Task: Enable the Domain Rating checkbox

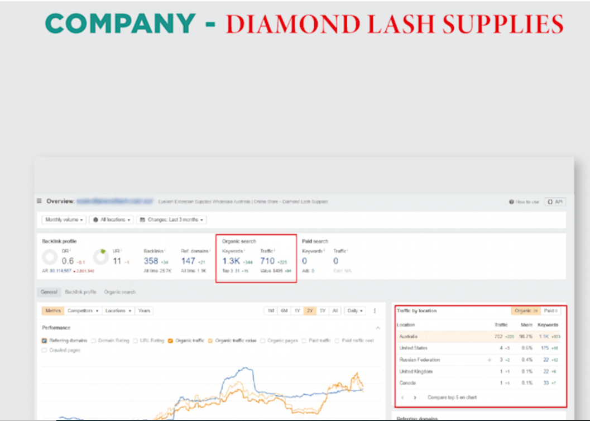Action: (x=93, y=341)
